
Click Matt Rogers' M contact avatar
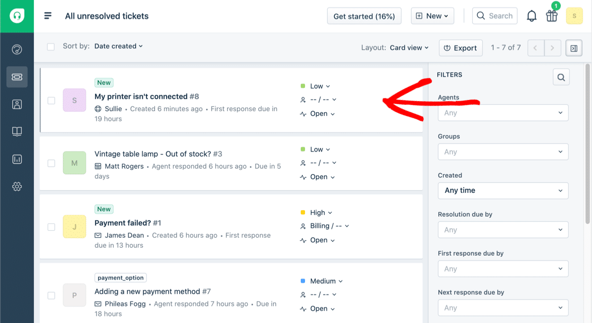[74, 163]
